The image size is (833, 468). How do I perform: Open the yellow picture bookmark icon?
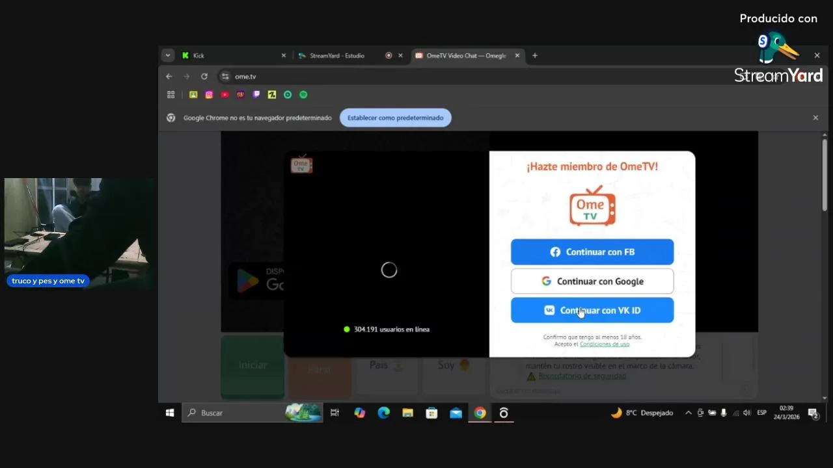click(x=193, y=94)
